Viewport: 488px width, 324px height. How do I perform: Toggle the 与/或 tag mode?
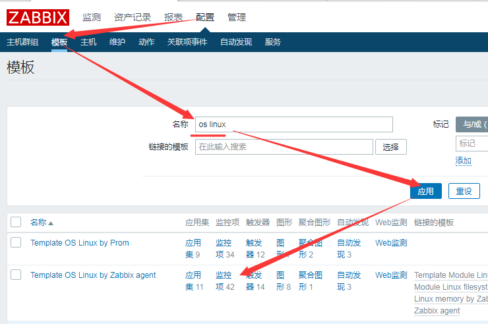pyautogui.click(x=472, y=124)
